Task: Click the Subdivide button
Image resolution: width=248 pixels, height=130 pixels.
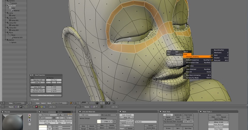Action: point(178,115)
